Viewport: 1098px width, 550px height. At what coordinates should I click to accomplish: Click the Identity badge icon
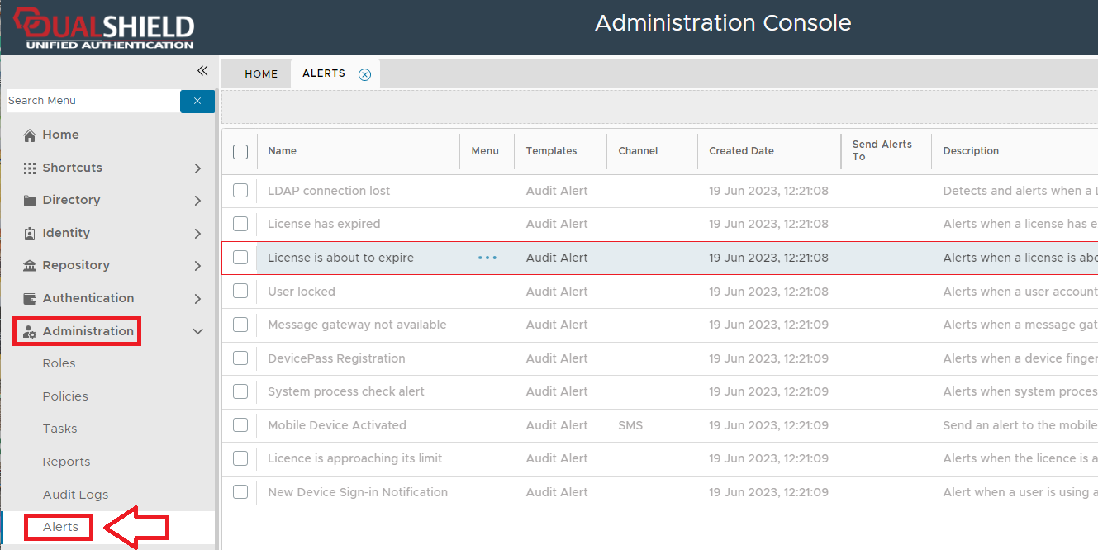[x=30, y=234]
